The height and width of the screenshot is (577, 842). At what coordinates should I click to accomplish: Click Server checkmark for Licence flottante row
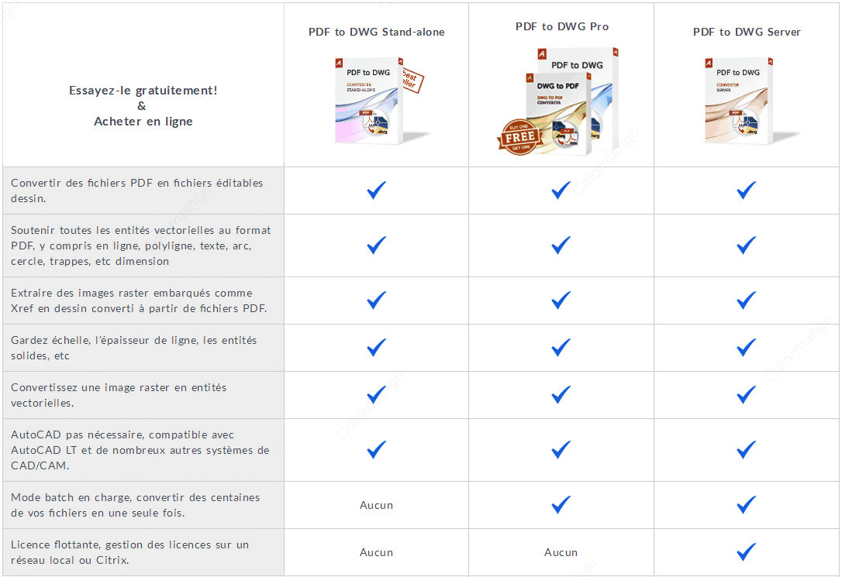(747, 551)
